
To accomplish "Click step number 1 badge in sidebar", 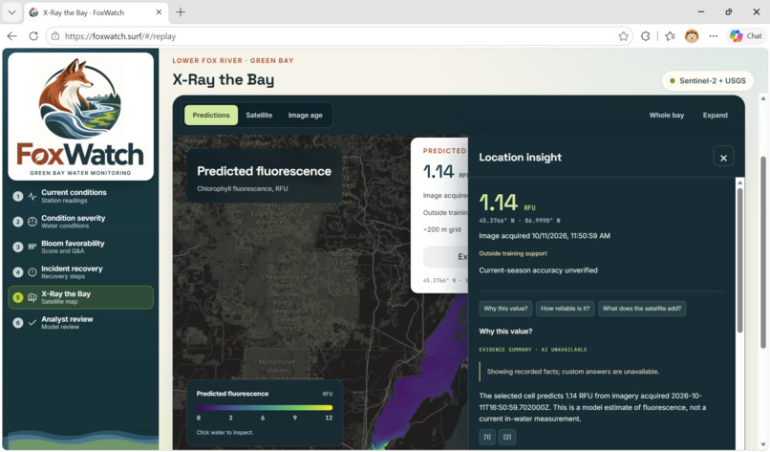I will pyautogui.click(x=18, y=197).
